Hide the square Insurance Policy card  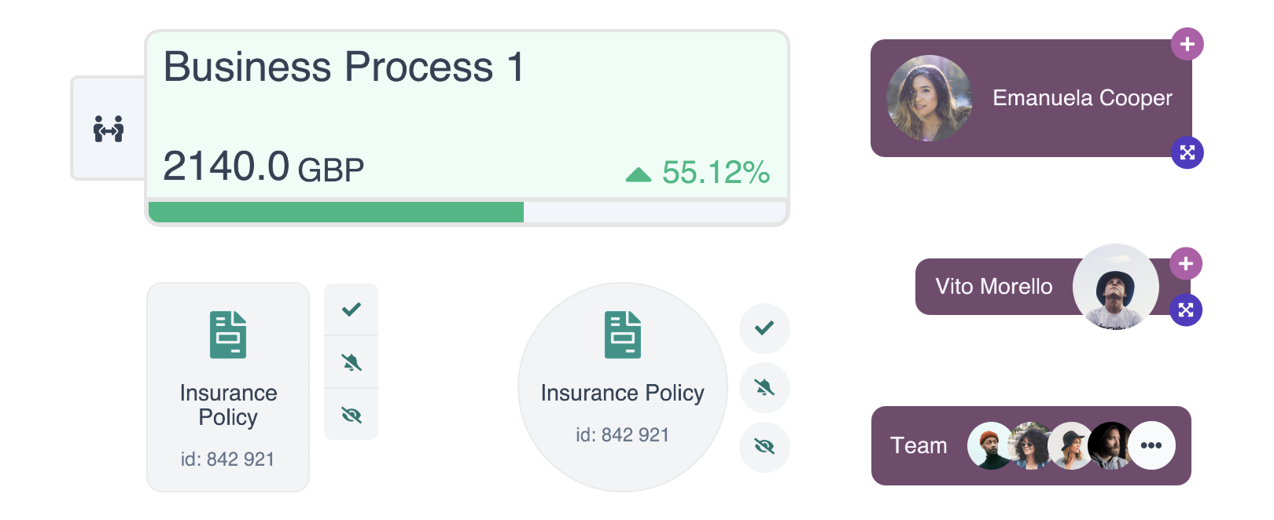coord(352,415)
